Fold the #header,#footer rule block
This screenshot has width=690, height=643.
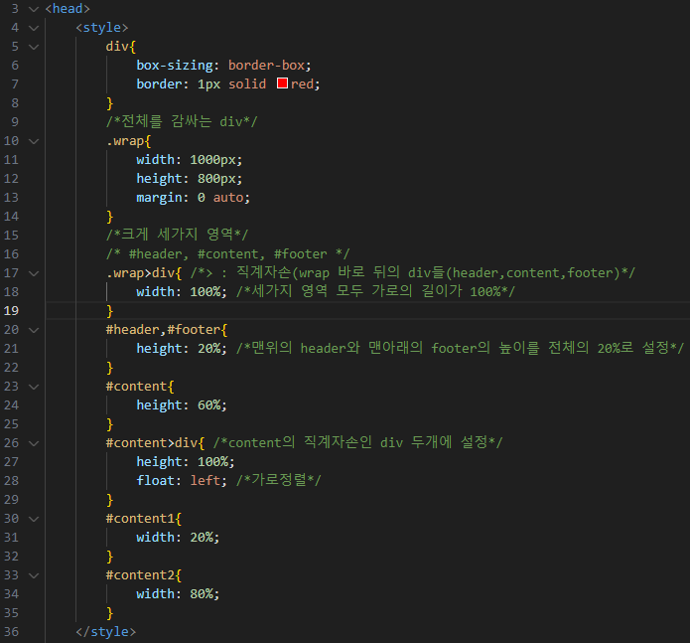coord(34,330)
